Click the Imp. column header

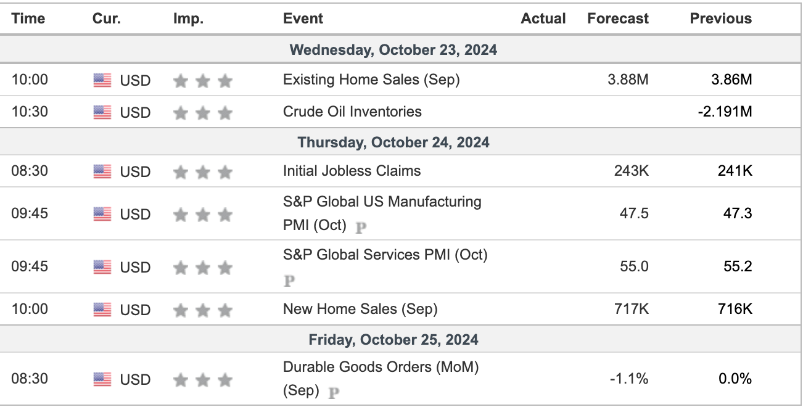pos(188,18)
